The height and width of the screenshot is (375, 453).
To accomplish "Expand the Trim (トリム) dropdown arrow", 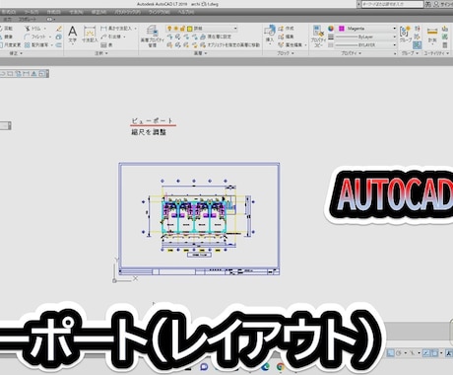I will pyautogui.click(x=45, y=29).
